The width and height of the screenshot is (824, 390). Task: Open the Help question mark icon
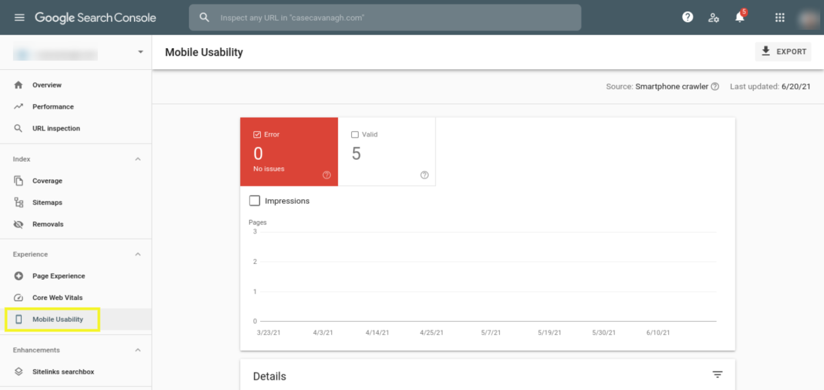click(687, 18)
